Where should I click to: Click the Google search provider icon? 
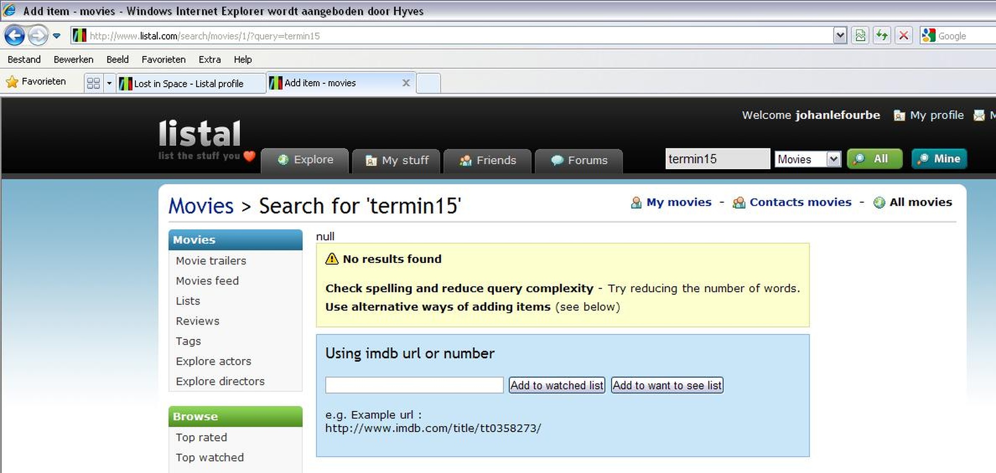point(929,36)
